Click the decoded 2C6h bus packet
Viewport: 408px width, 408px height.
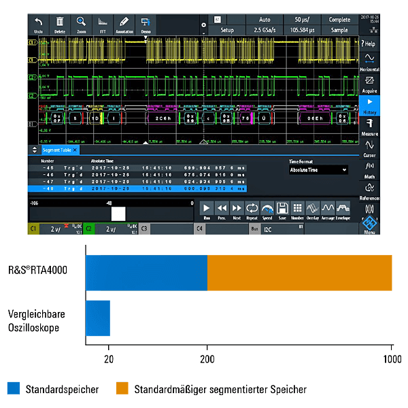[163, 118]
